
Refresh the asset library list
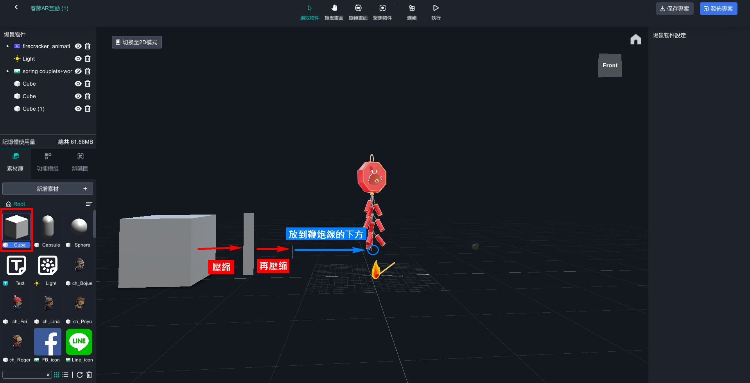click(80, 375)
